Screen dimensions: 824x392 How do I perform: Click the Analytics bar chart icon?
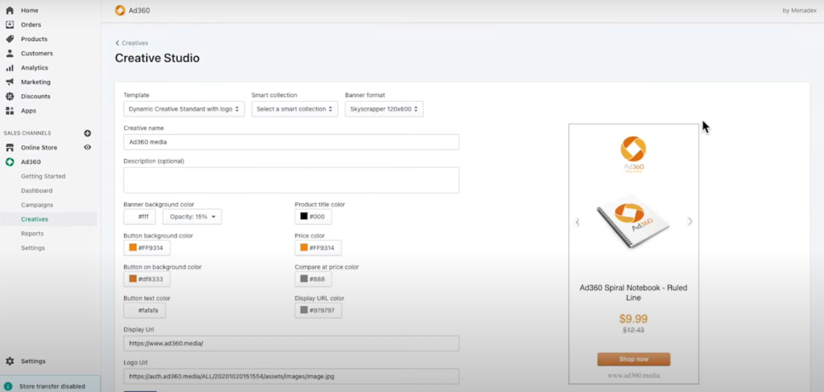click(x=10, y=67)
